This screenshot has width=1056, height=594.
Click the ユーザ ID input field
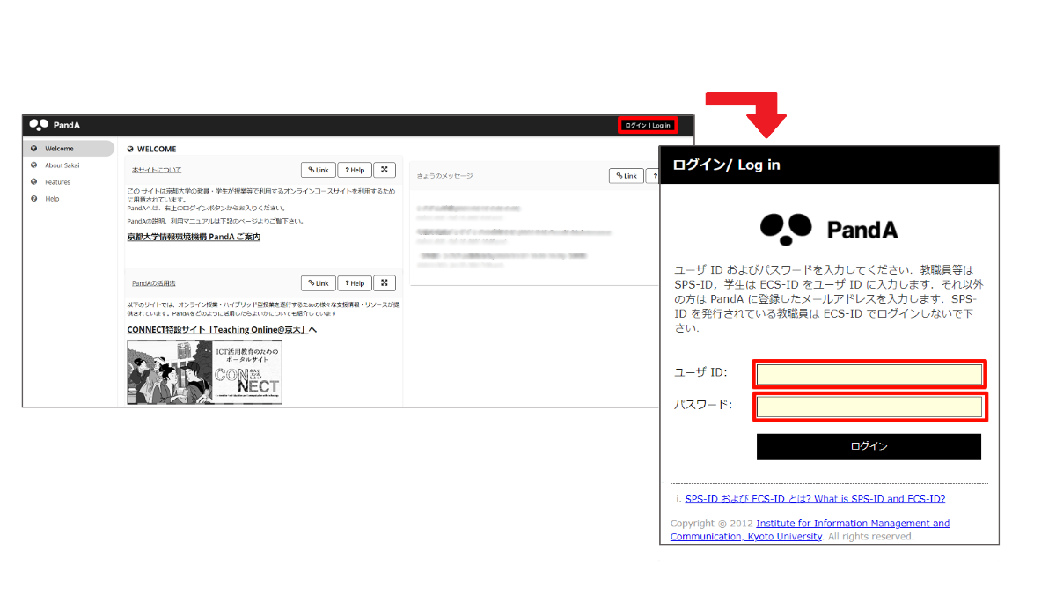[869, 373]
